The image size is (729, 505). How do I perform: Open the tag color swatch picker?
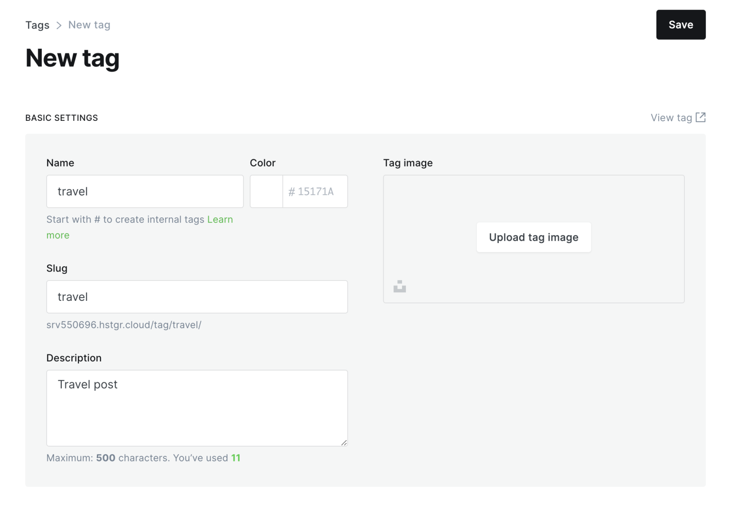pyautogui.click(x=266, y=191)
